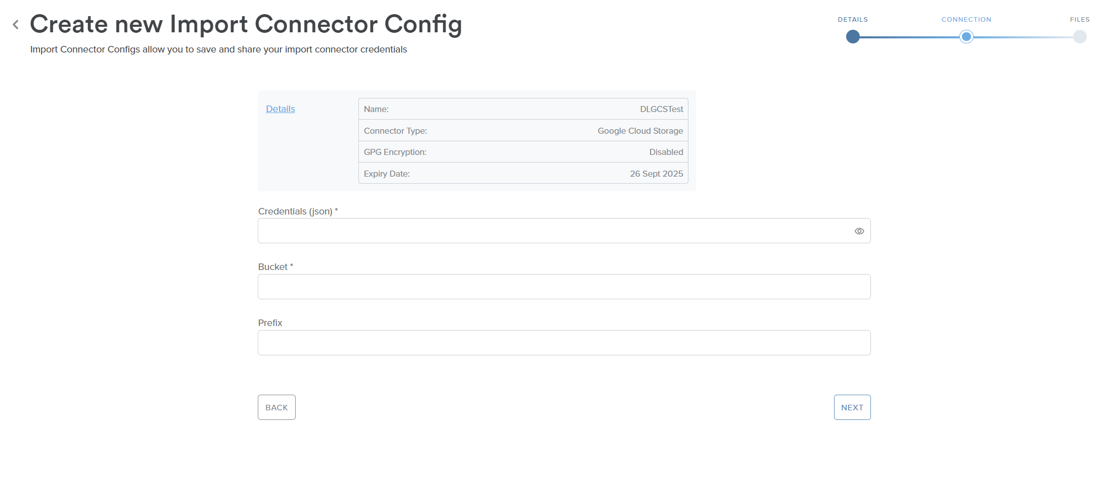Click the Google Cloud Storage value
The height and width of the screenshot is (483, 1108).
click(640, 131)
